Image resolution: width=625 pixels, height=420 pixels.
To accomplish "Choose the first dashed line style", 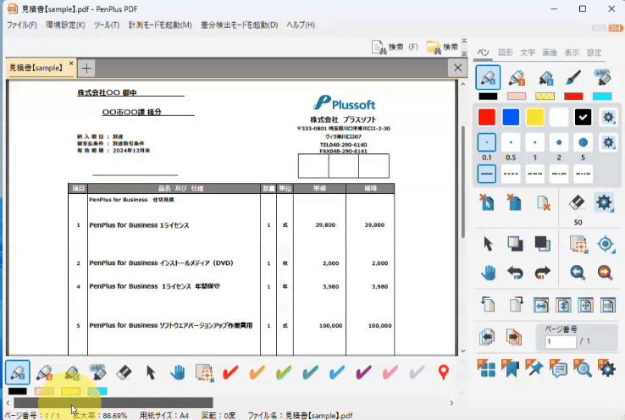I will tap(511, 174).
